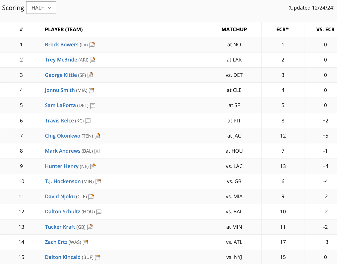Viewport: 337px width, 264px height.
Task: Open the Scoring HALF dropdown
Action: click(41, 8)
